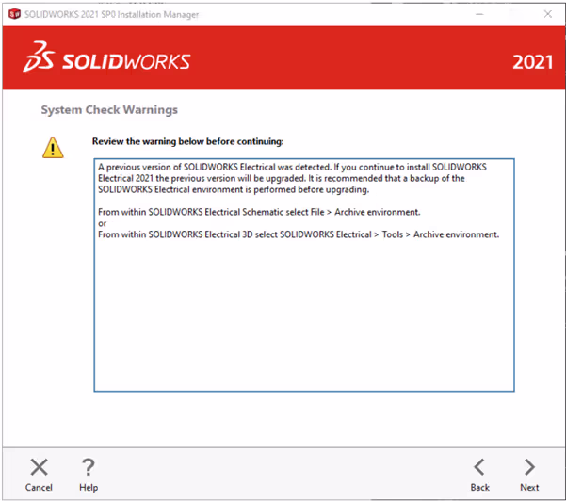The height and width of the screenshot is (501, 566).
Task: Click the 'From within SOLIDWORKS Electrical Schematic' line
Action: click(x=259, y=212)
